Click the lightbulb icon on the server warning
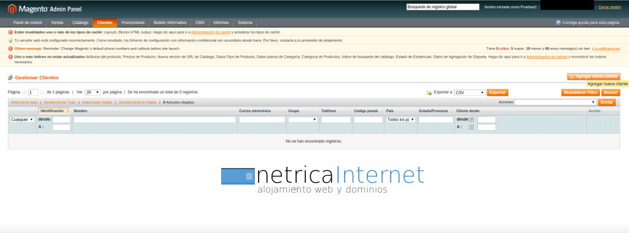Screen dimensions: 629x233 pyautogui.click(x=10, y=40)
